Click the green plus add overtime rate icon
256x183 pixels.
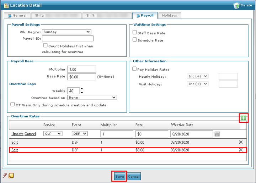pyautogui.click(x=244, y=118)
